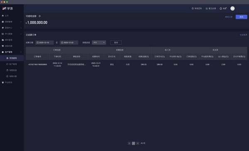Viewport: 249px width, 151px height.
Task: Open the end date calendar icon
Action: (62, 43)
